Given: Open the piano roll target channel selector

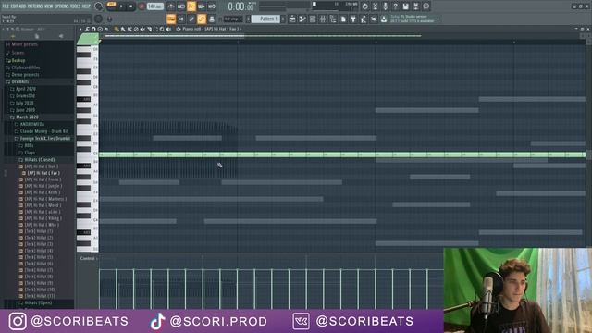Looking at the screenshot, I should click(x=211, y=29).
